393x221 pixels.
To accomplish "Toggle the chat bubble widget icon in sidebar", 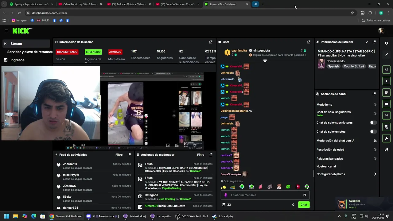I will point(386,104).
